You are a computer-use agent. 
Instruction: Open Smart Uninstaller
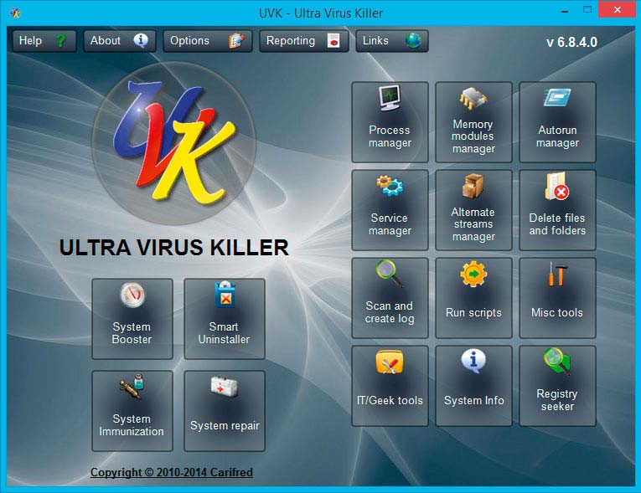click(224, 319)
